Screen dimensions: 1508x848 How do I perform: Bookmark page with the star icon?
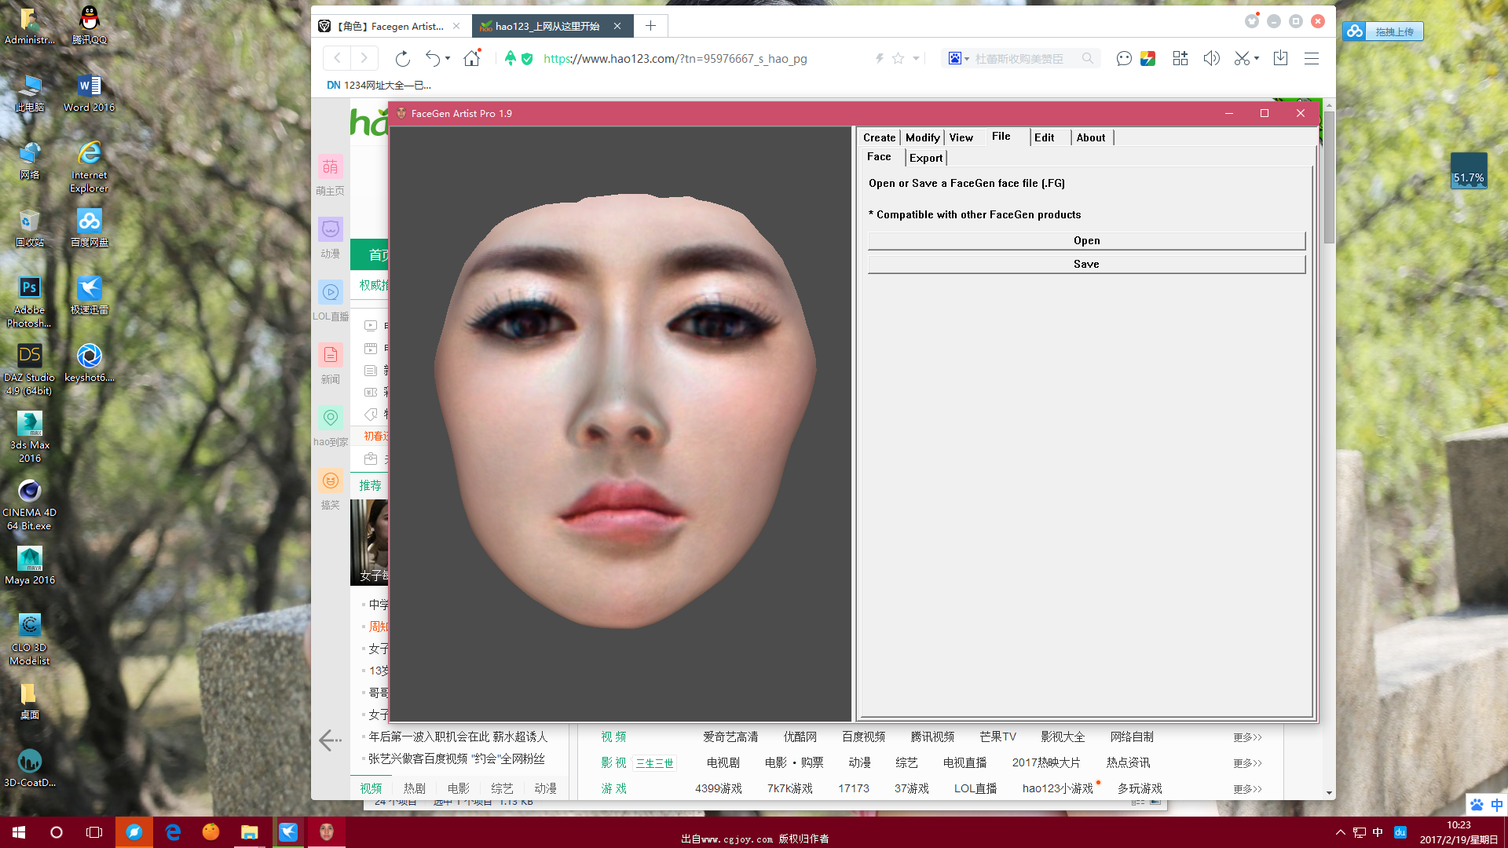pyautogui.click(x=898, y=59)
